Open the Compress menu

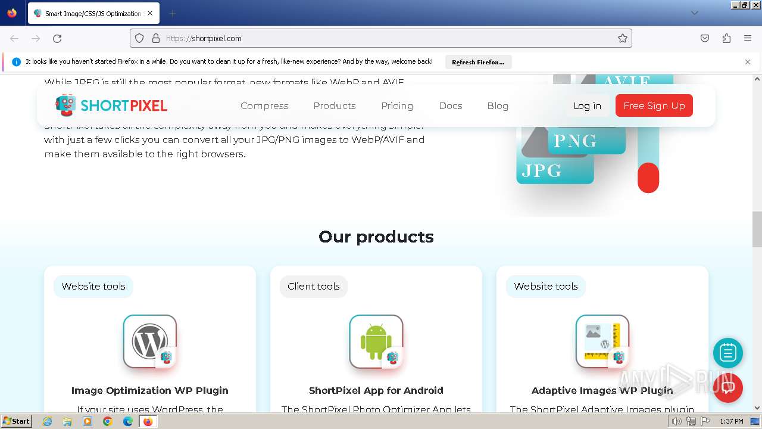[264, 105]
